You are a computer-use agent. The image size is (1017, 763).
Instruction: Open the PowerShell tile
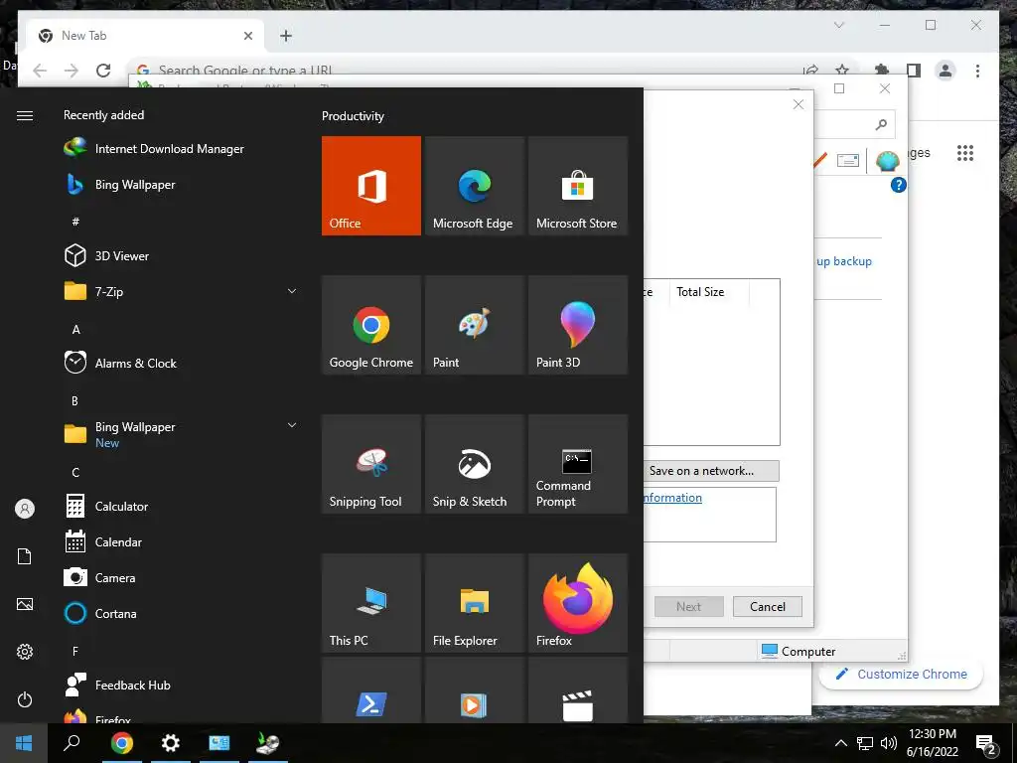pos(371,690)
